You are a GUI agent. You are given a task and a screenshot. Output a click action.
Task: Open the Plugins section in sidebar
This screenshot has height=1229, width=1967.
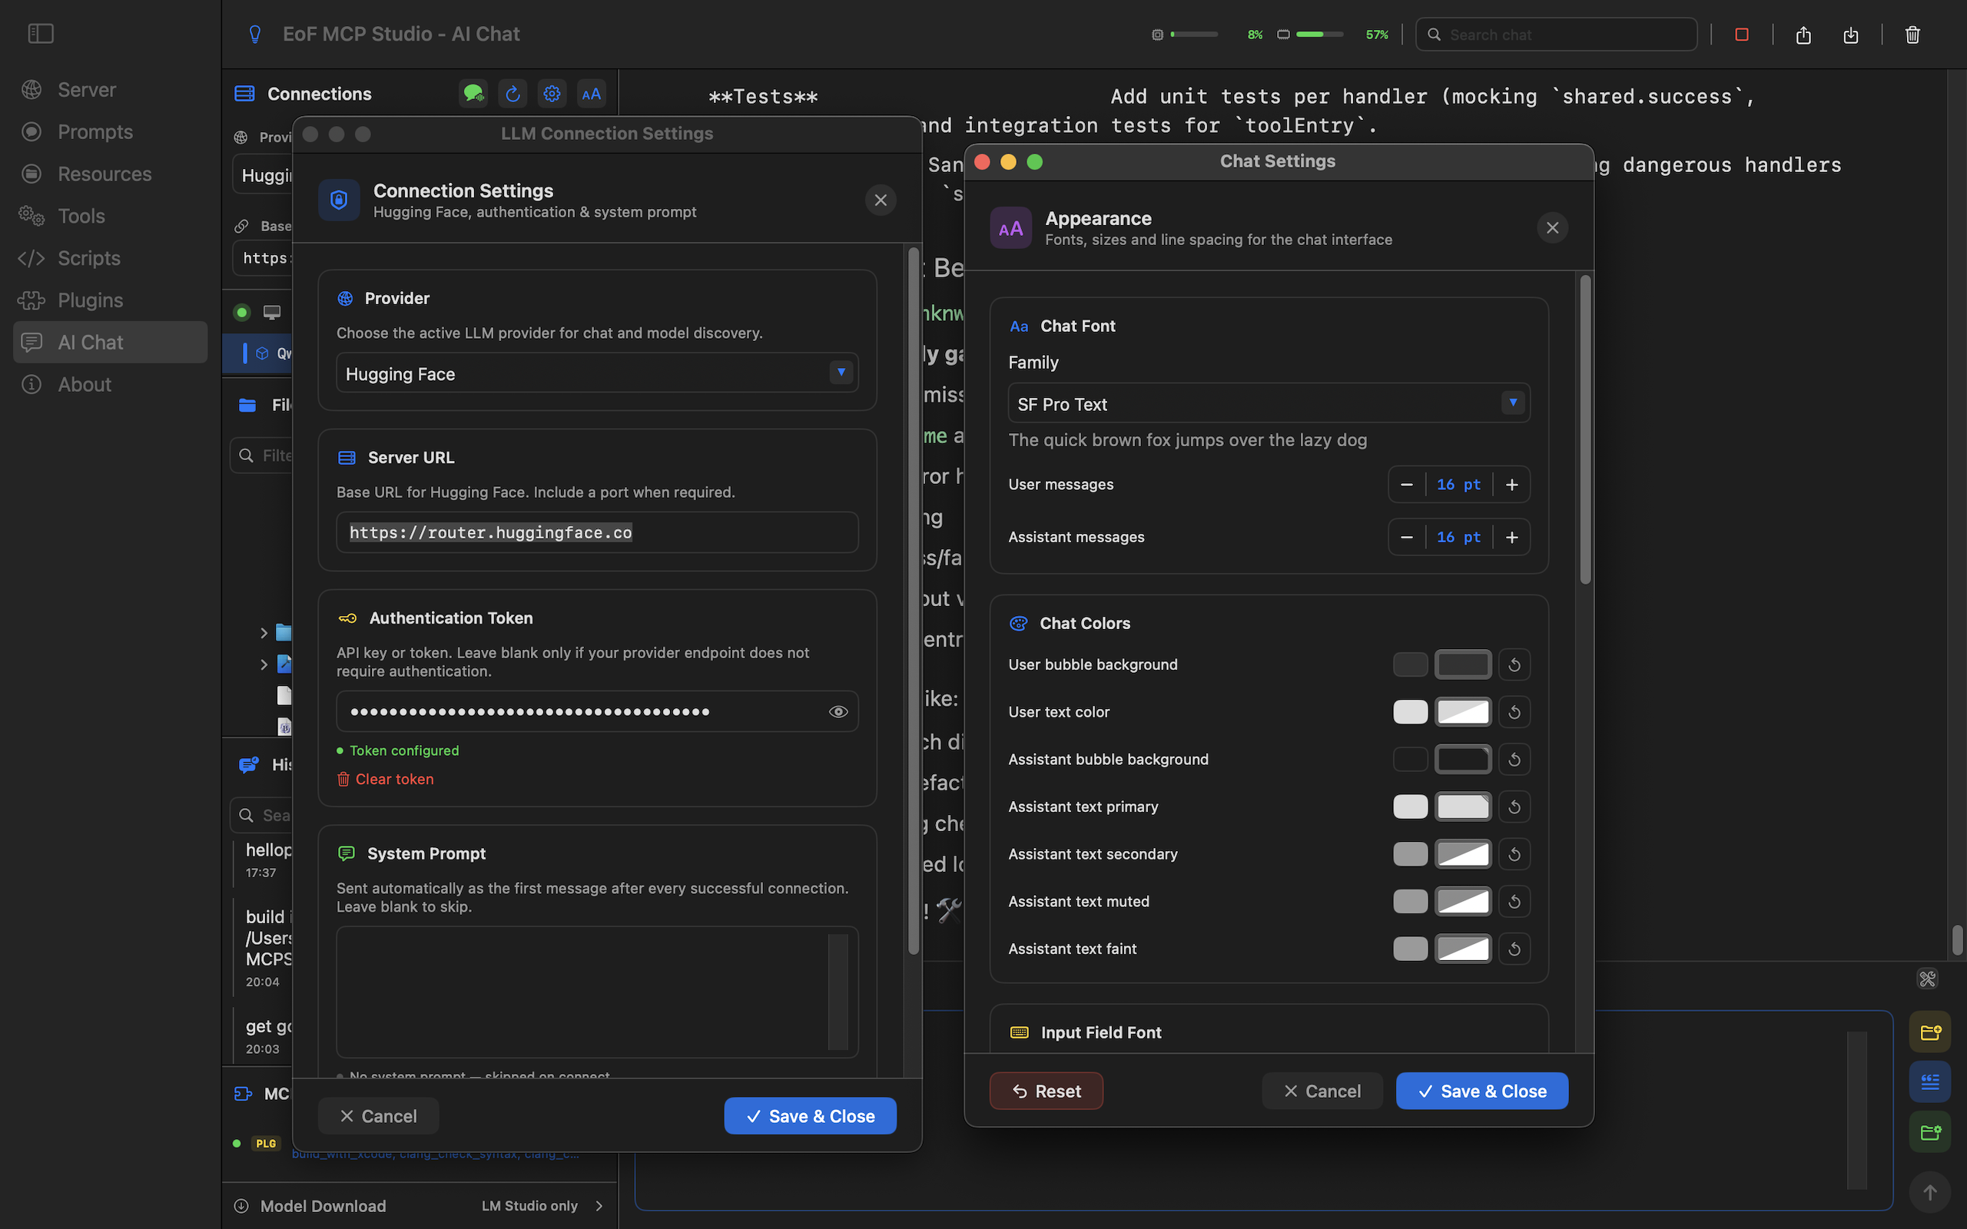(x=110, y=301)
